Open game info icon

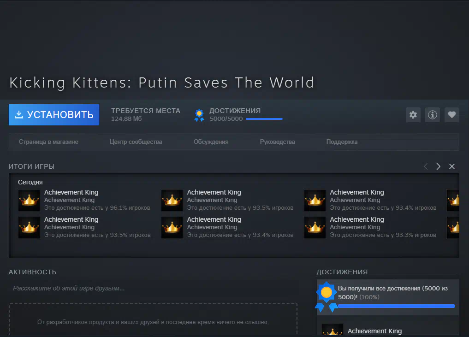pyautogui.click(x=433, y=115)
